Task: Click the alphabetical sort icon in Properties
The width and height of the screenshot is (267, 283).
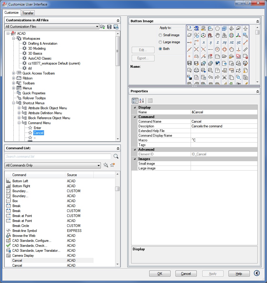Action: pyautogui.click(x=142, y=101)
